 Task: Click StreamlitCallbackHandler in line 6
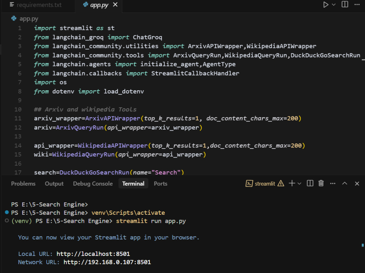[x=195, y=74]
